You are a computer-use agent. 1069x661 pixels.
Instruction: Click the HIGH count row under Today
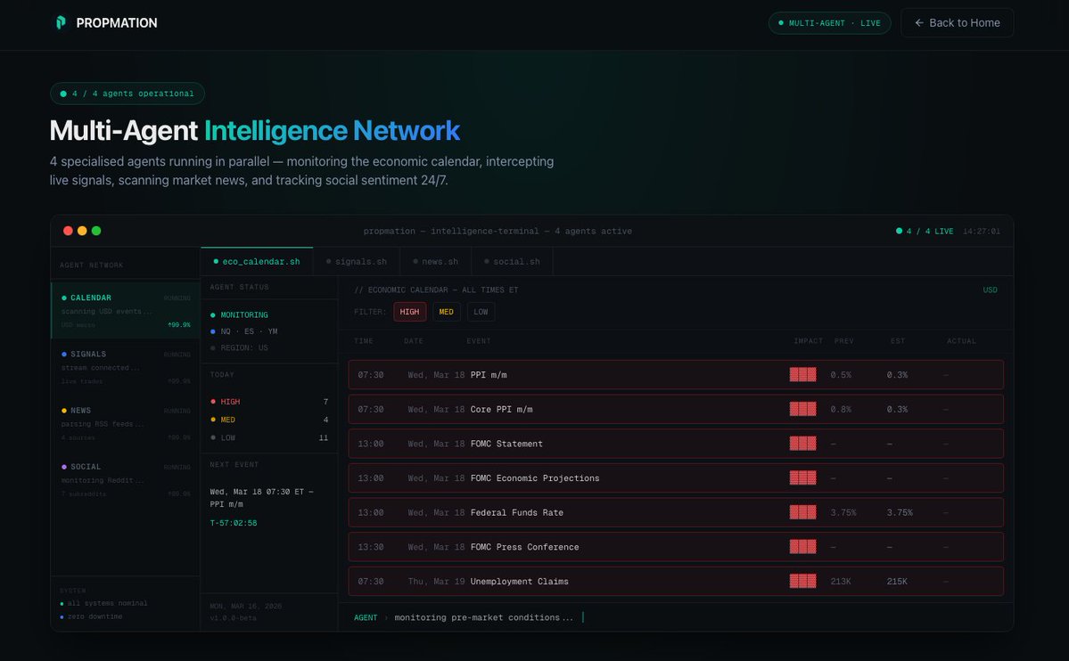pos(269,402)
